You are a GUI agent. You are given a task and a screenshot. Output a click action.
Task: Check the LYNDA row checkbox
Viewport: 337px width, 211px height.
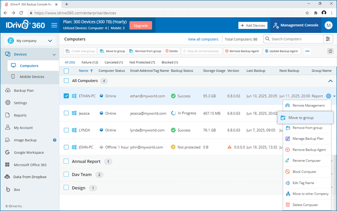pos(66,130)
